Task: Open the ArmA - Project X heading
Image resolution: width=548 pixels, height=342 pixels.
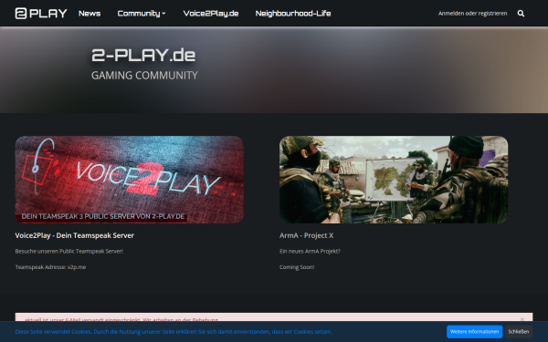Action: click(x=307, y=235)
